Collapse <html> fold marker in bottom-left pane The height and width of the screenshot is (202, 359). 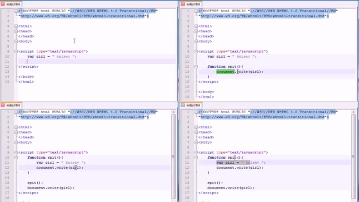(16, 127)
